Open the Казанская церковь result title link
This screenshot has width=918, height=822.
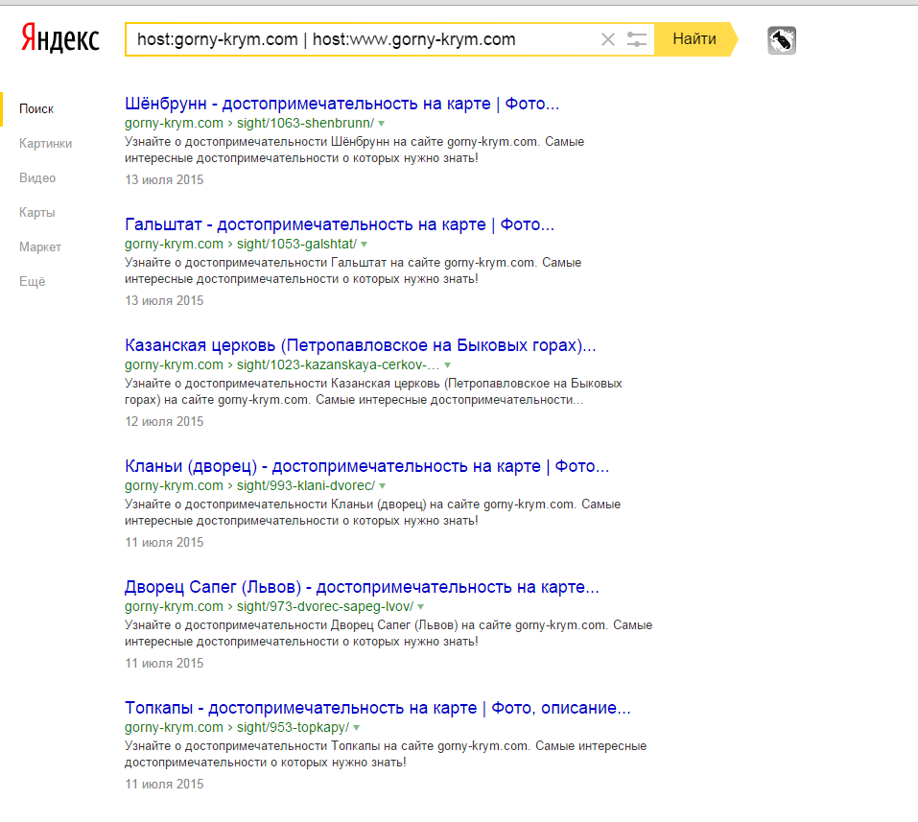click(x=361, y=345)
